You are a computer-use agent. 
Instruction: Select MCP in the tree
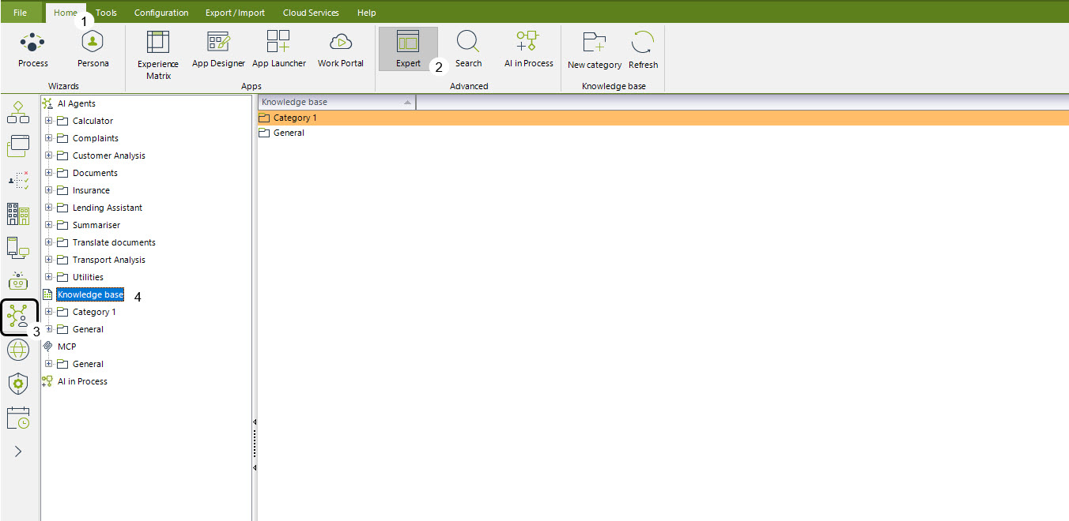(x=66, y=347)
